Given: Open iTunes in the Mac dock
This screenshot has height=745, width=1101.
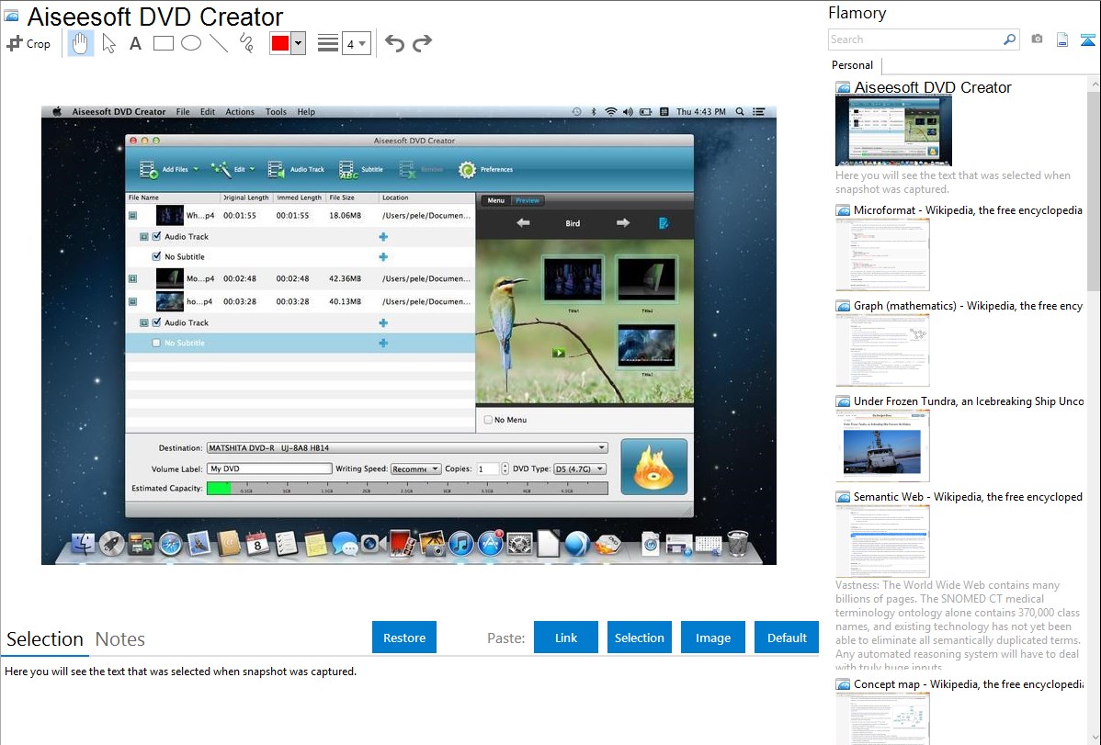Looking at the screenshot, I should [460, 544].
